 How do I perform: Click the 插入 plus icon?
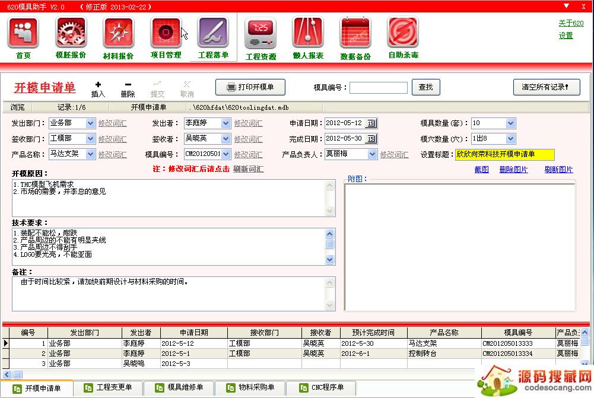coord(98,85)
